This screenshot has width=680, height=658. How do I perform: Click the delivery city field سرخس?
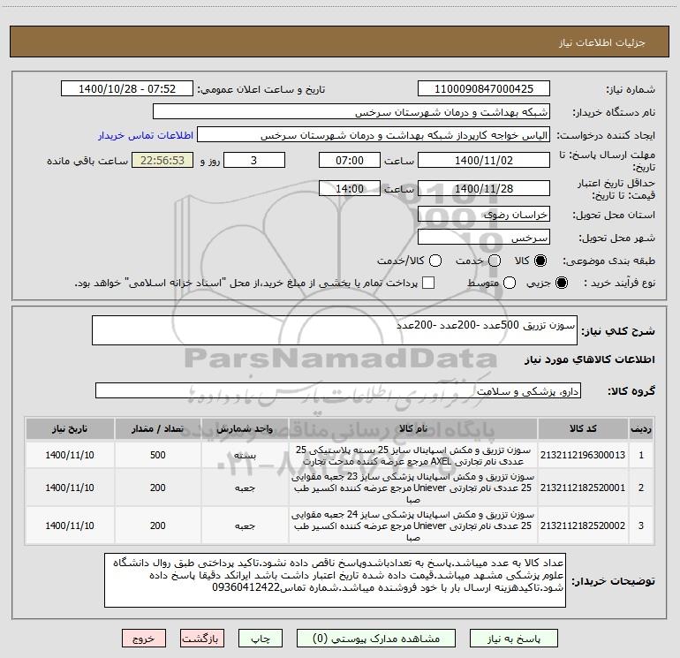pos(484,238)
